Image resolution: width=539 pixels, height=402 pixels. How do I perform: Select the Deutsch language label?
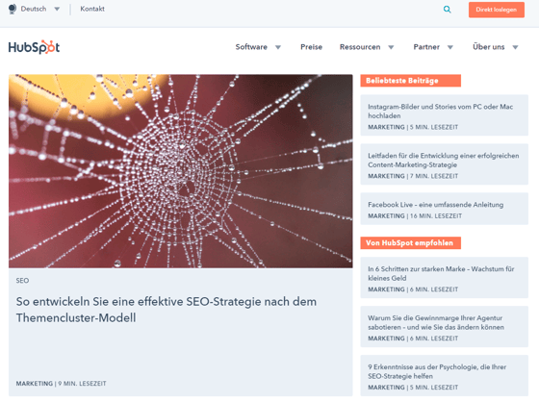(34, 9)
